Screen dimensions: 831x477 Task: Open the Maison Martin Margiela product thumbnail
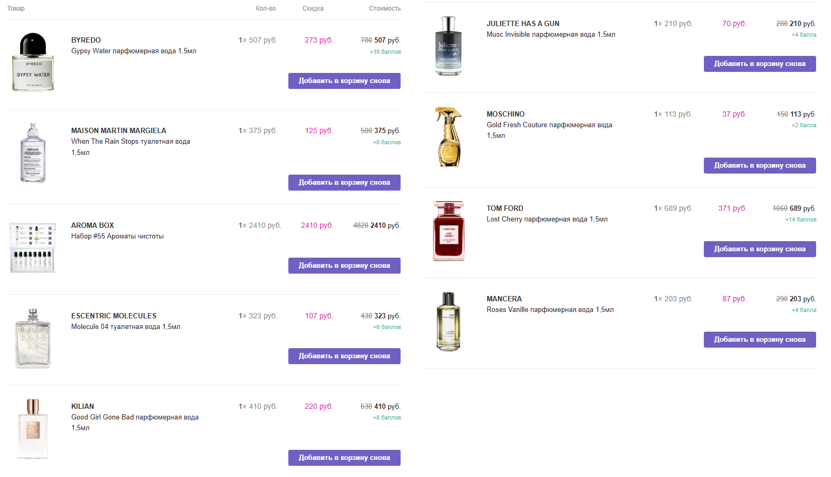33,153
